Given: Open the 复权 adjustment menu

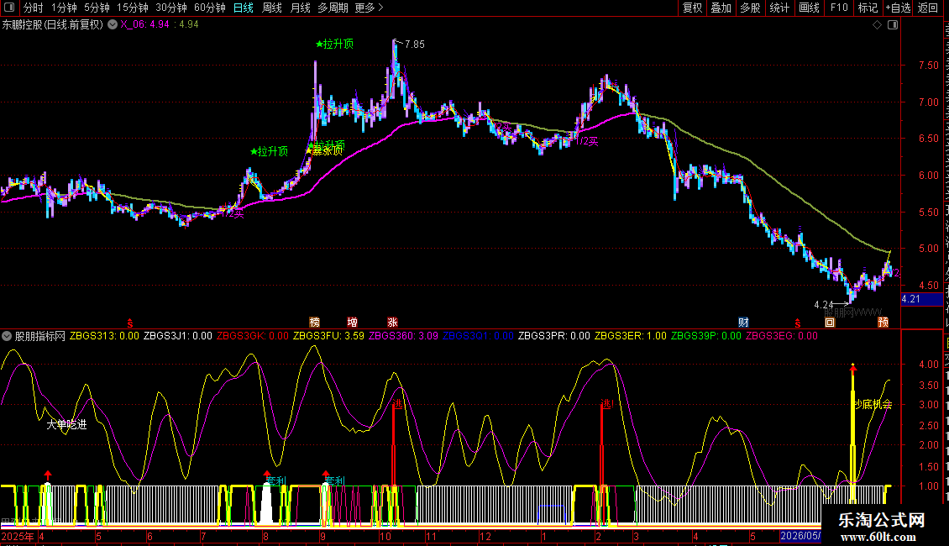Looking at the screenshot, I should (692, 8).
